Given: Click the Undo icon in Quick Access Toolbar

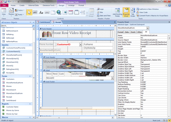Looking at the screenshot, I should coord(9,2).
